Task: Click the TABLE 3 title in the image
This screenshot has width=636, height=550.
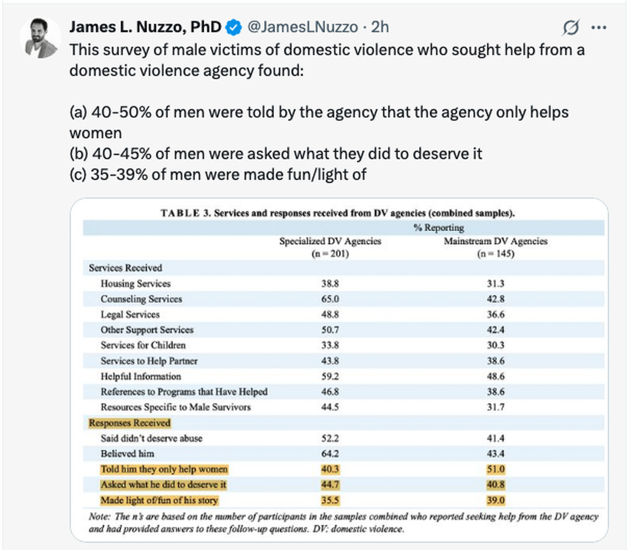Action: click(x=338, y=213)
